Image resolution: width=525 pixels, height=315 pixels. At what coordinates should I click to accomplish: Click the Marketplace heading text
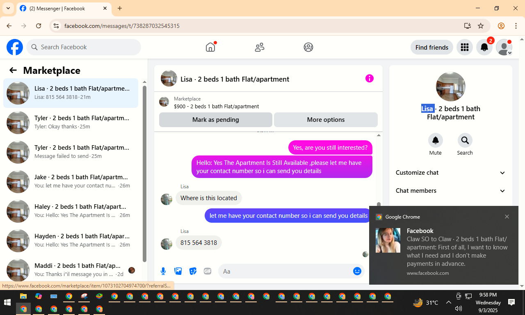click(x=52, y=71)
